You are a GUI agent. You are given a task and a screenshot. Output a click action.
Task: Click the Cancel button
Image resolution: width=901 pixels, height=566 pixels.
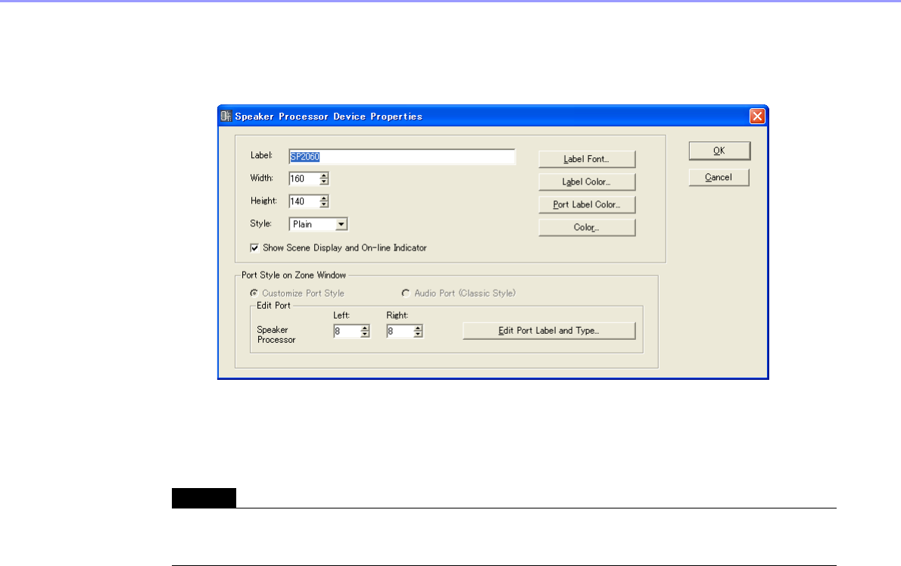point(719,177)
